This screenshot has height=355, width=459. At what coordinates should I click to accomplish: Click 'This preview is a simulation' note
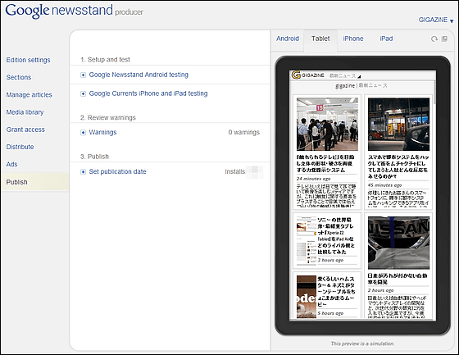tap(362, 344)
